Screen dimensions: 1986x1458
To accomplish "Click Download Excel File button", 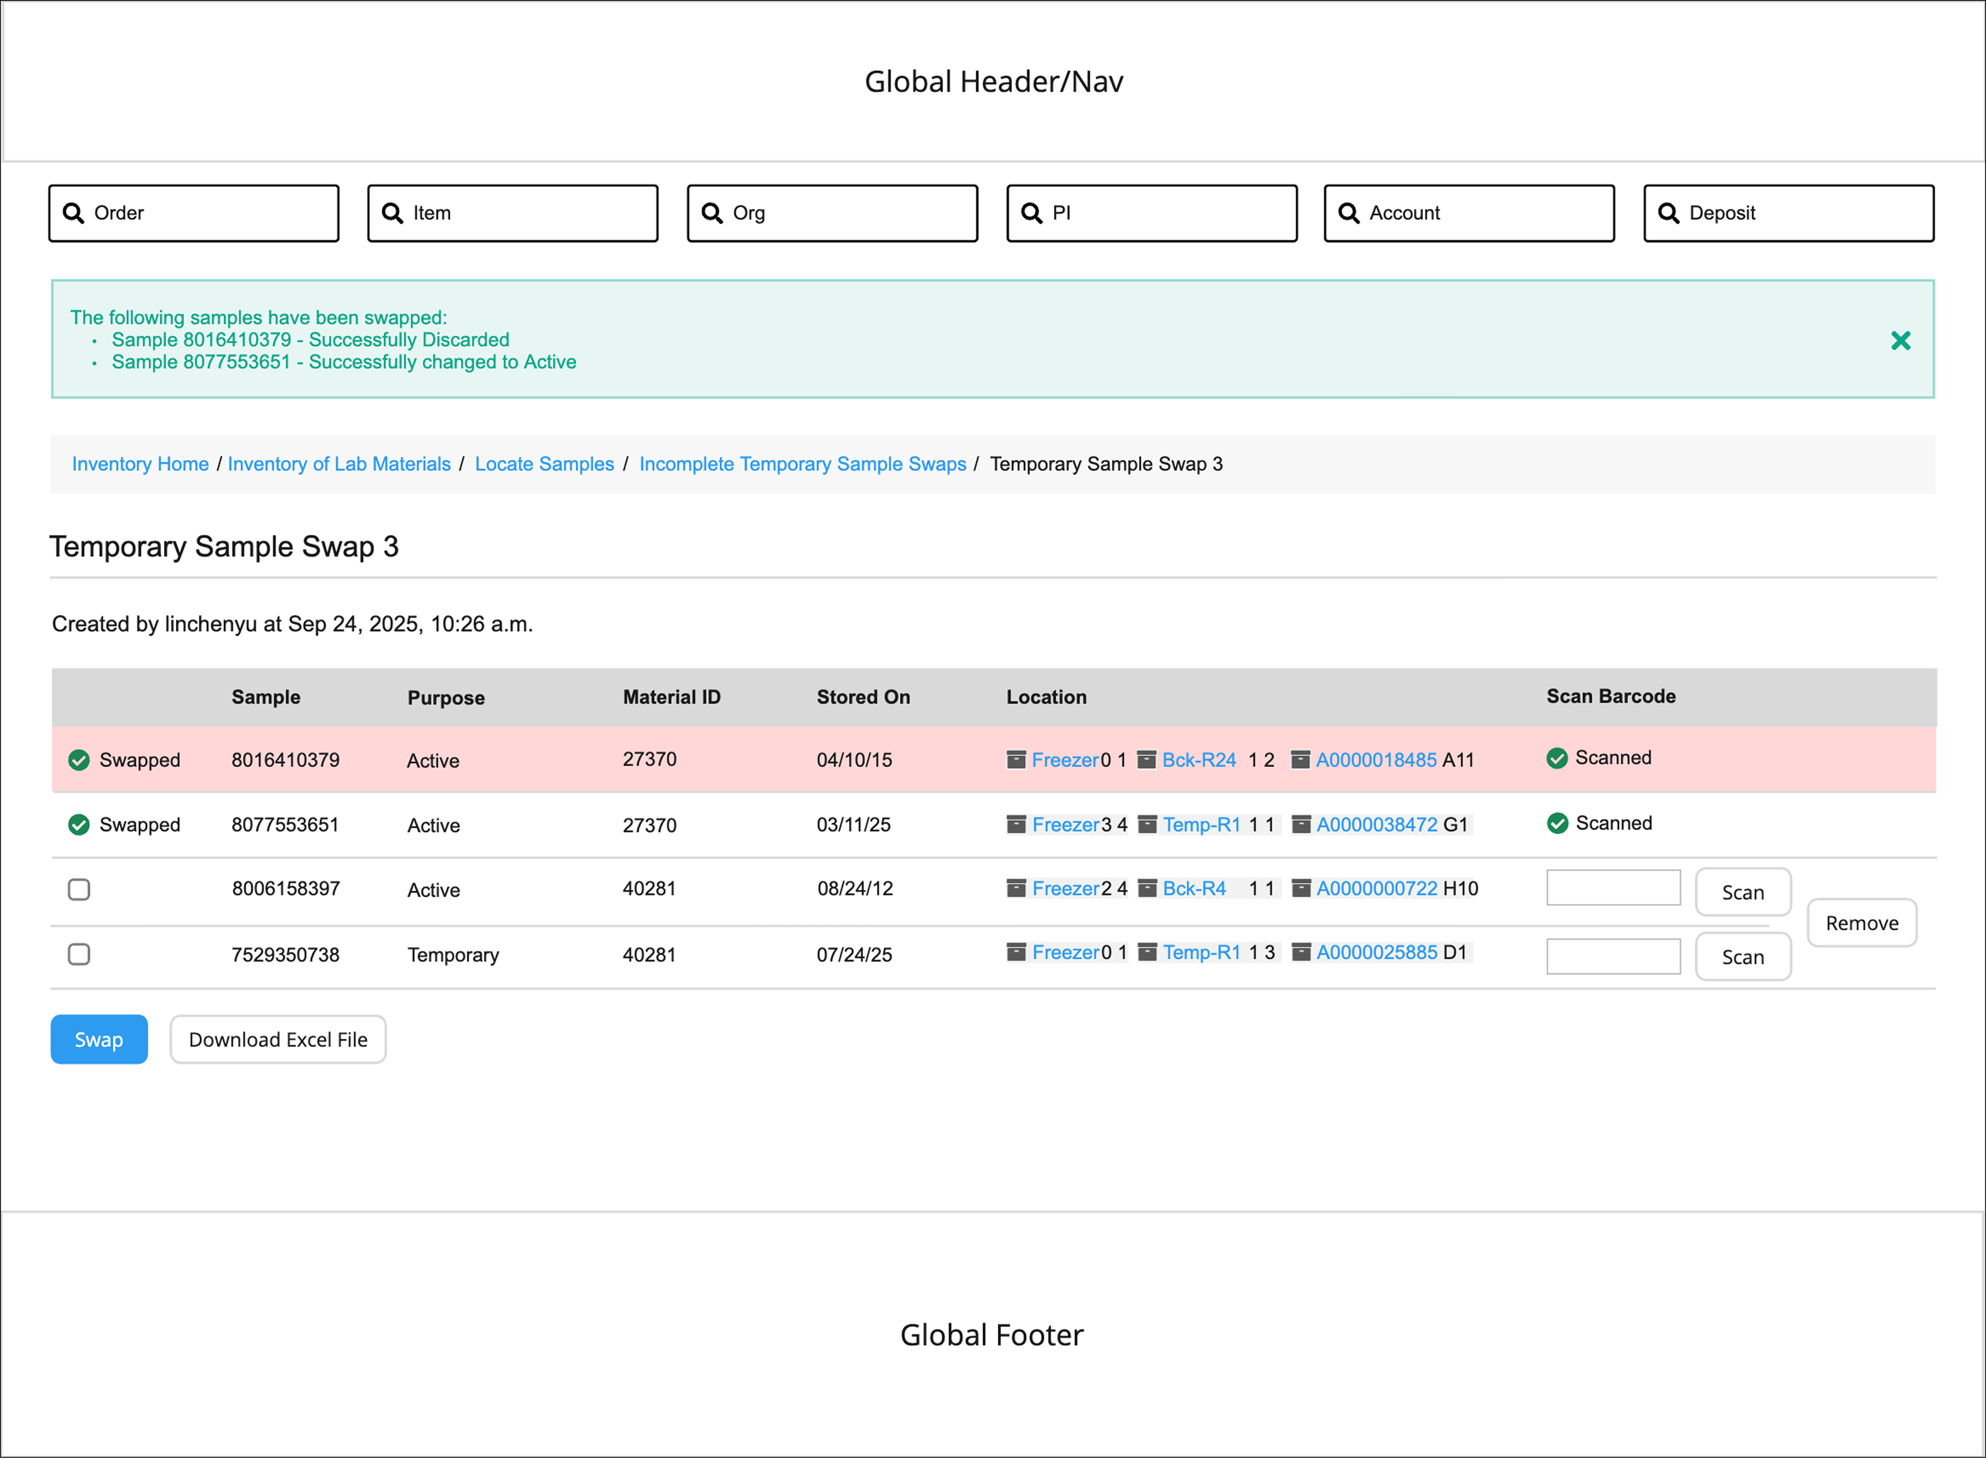I will coord(278,1040).
